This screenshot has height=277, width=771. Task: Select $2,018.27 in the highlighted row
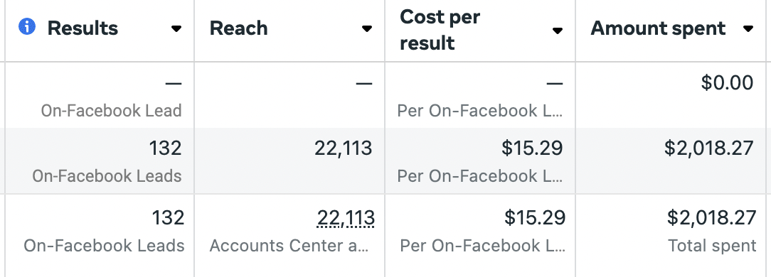tap(709, 148)
